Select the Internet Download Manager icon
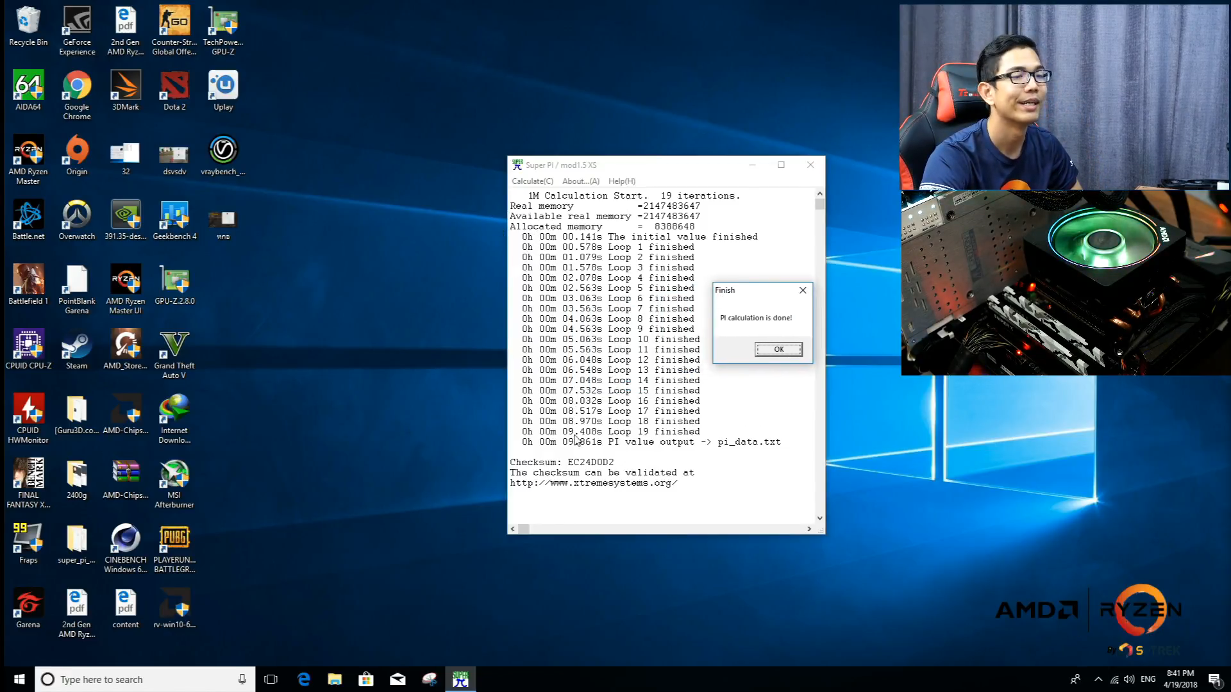This screenshot has width=1231, height=692. point(174,419)
